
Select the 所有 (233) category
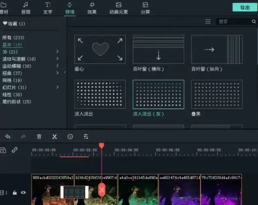pos(12,37)
